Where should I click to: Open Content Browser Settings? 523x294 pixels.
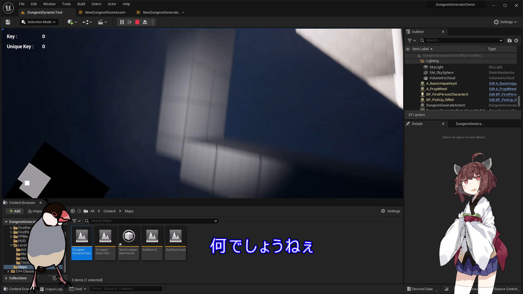[390, 211]
